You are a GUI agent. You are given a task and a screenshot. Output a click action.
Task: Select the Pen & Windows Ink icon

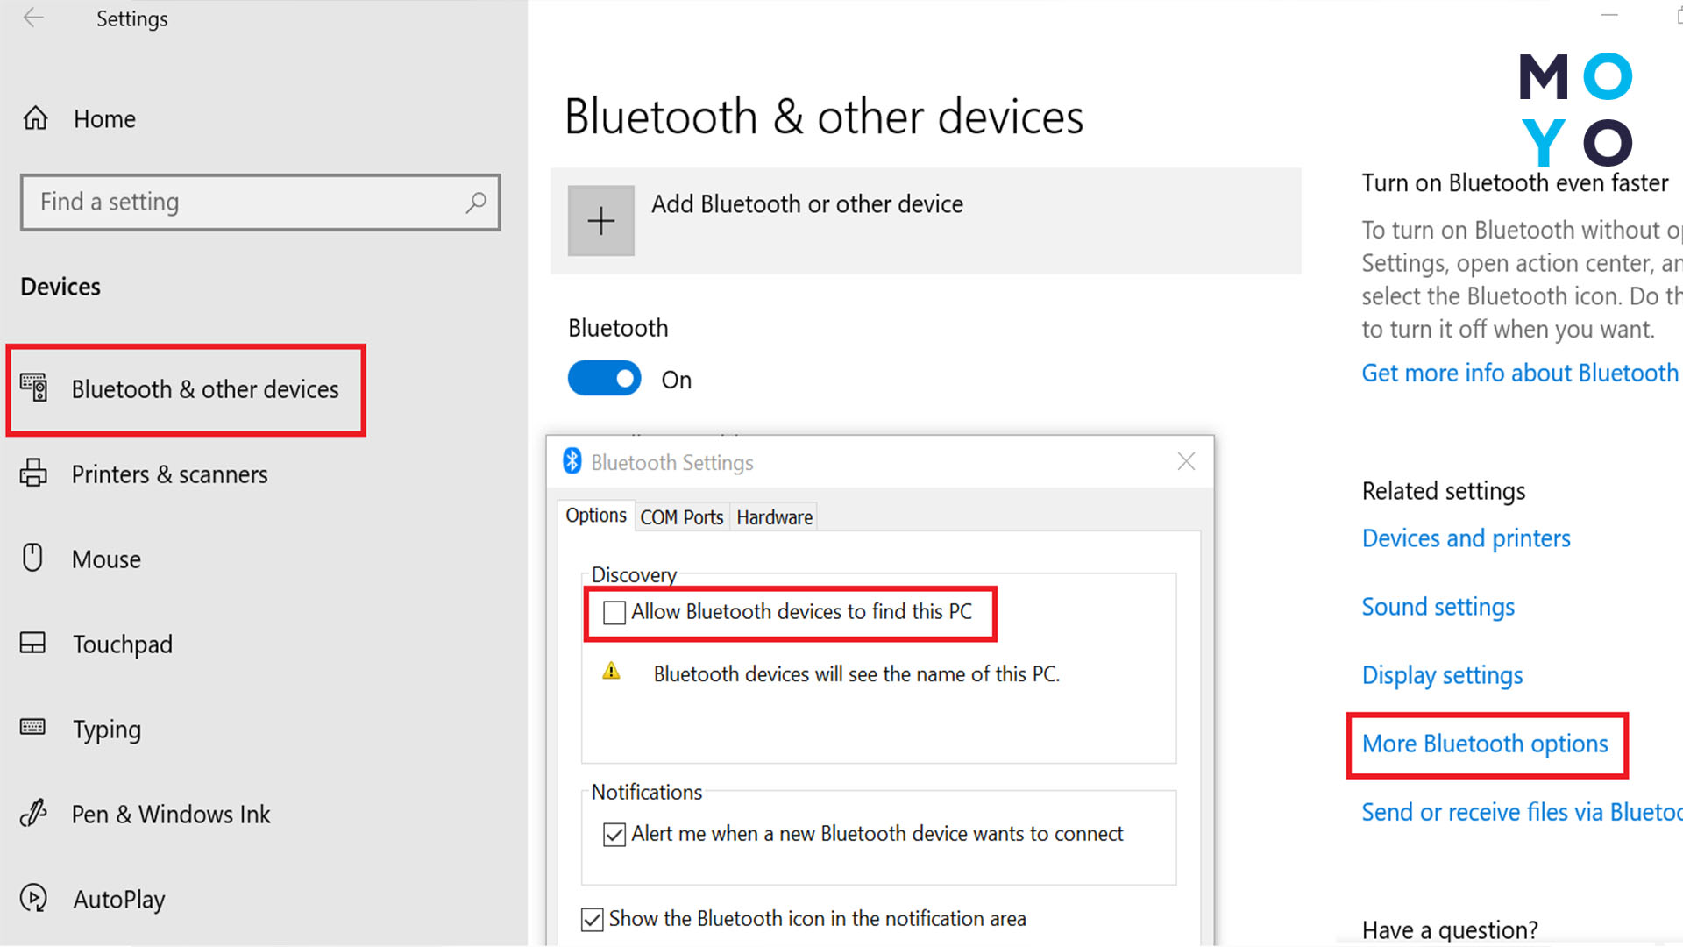(33, 814)
